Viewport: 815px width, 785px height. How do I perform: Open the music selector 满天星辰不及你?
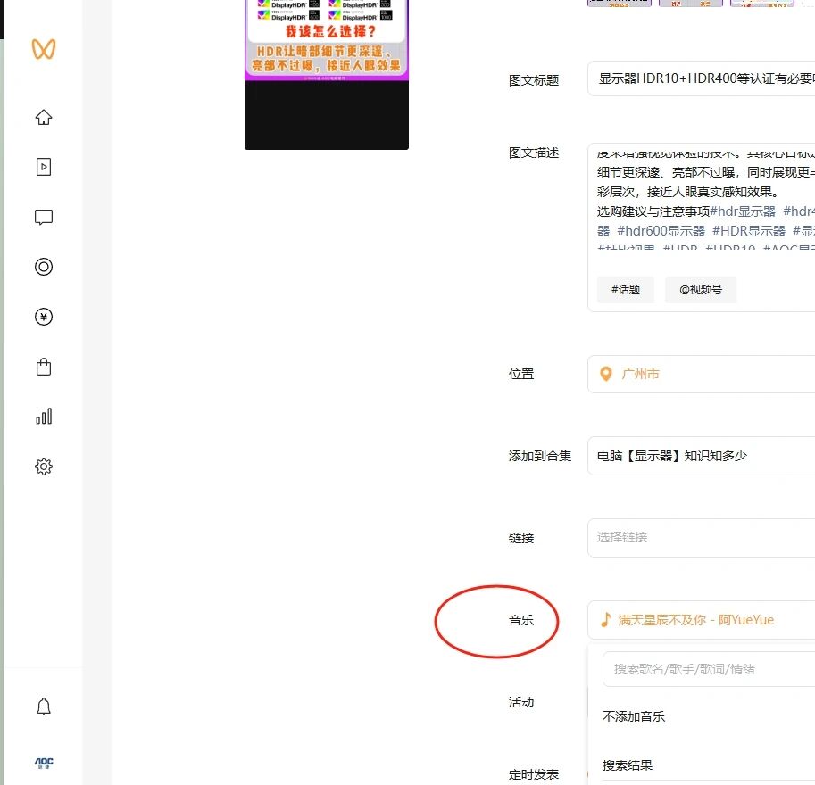pos(701,620)
